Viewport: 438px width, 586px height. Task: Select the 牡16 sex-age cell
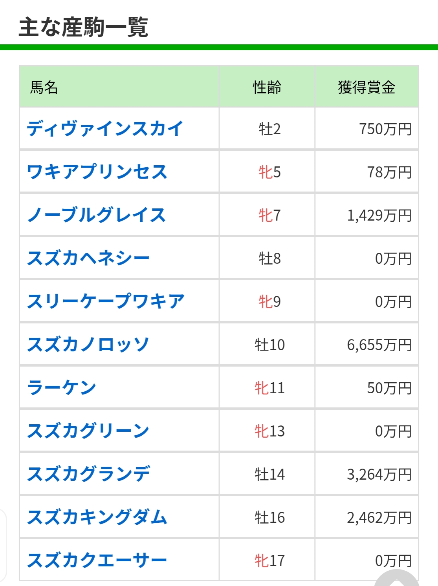[x=269, y=517]
